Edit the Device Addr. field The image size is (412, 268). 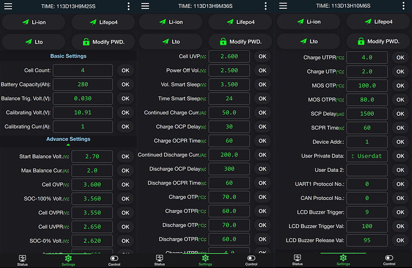tap(367, 142)
